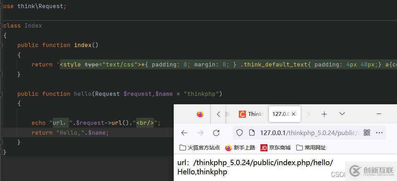Click the struck-through type attribute
This screenshot has width=397, height=181.
pyautogui.click(x=92, y=64)
